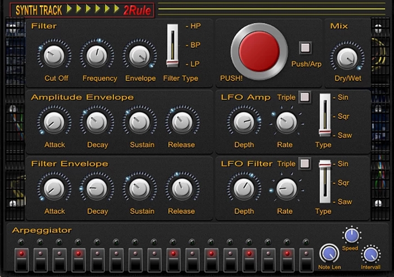This screenshot has width=394, height=277.
Task: Toggle arpeggiator step 8 switch
Action: click(154, 260)
